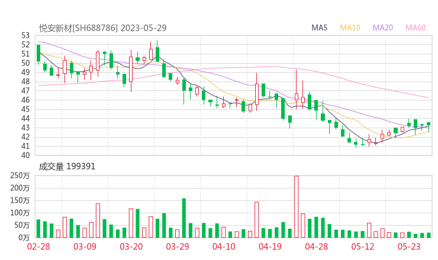Click the 03-20 date axis label
The image size is (438, 260).
coord(131,246)
